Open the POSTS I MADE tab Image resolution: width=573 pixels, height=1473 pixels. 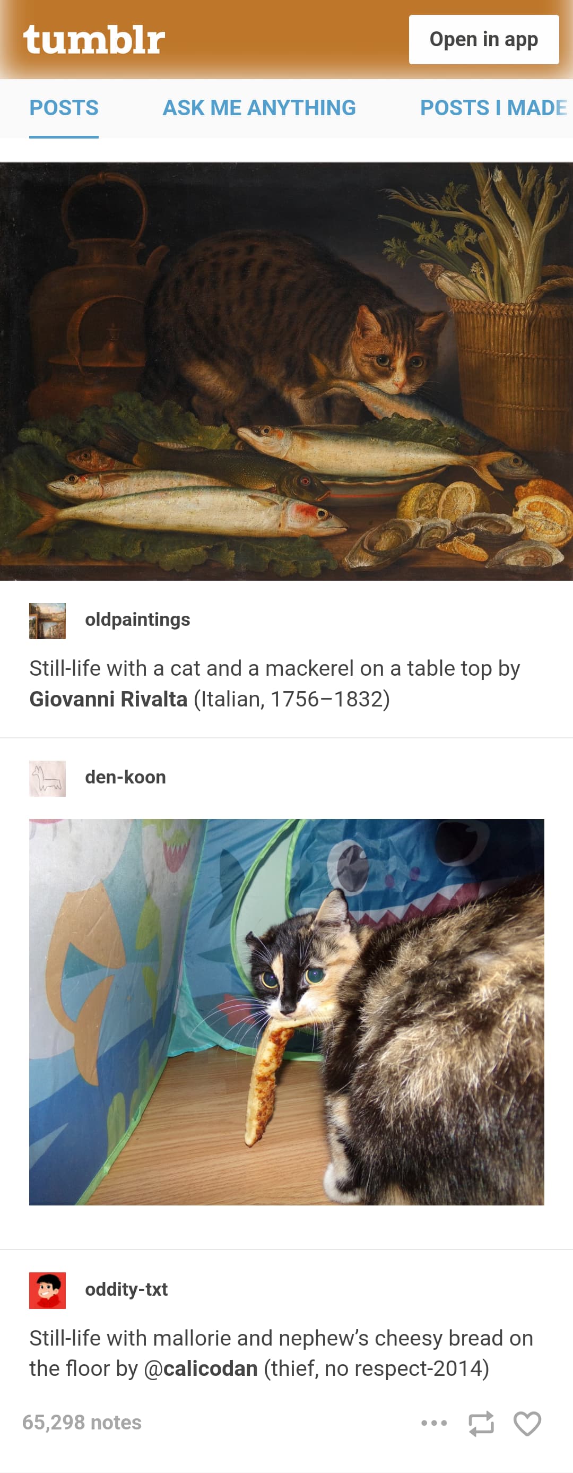coord(494,108)
